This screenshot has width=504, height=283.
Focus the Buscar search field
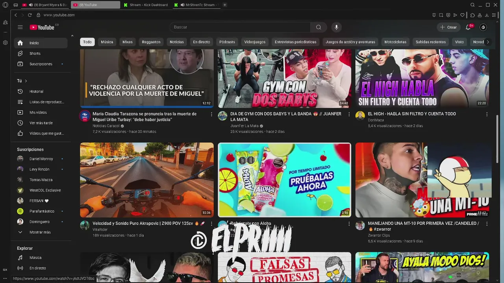pos(240,27)
